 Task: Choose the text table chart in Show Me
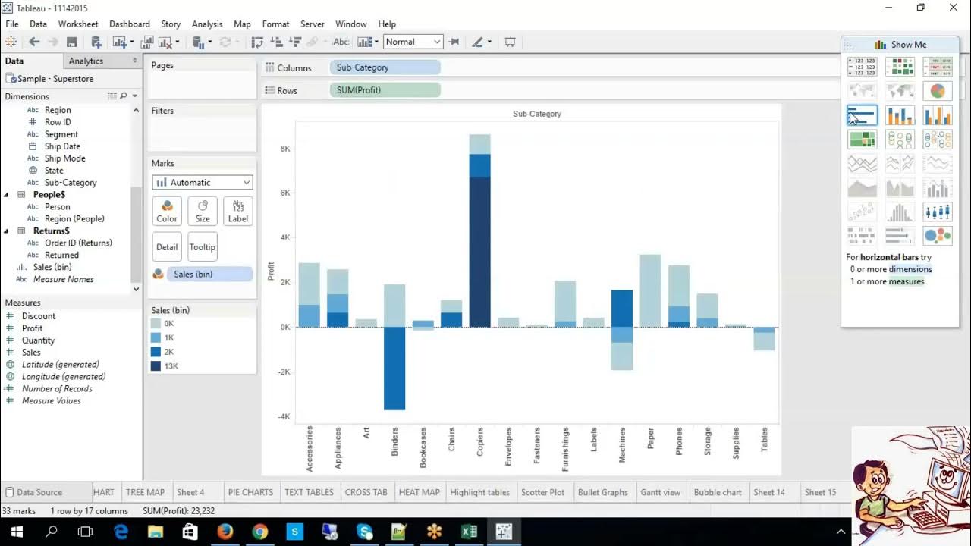click(862, 67)
